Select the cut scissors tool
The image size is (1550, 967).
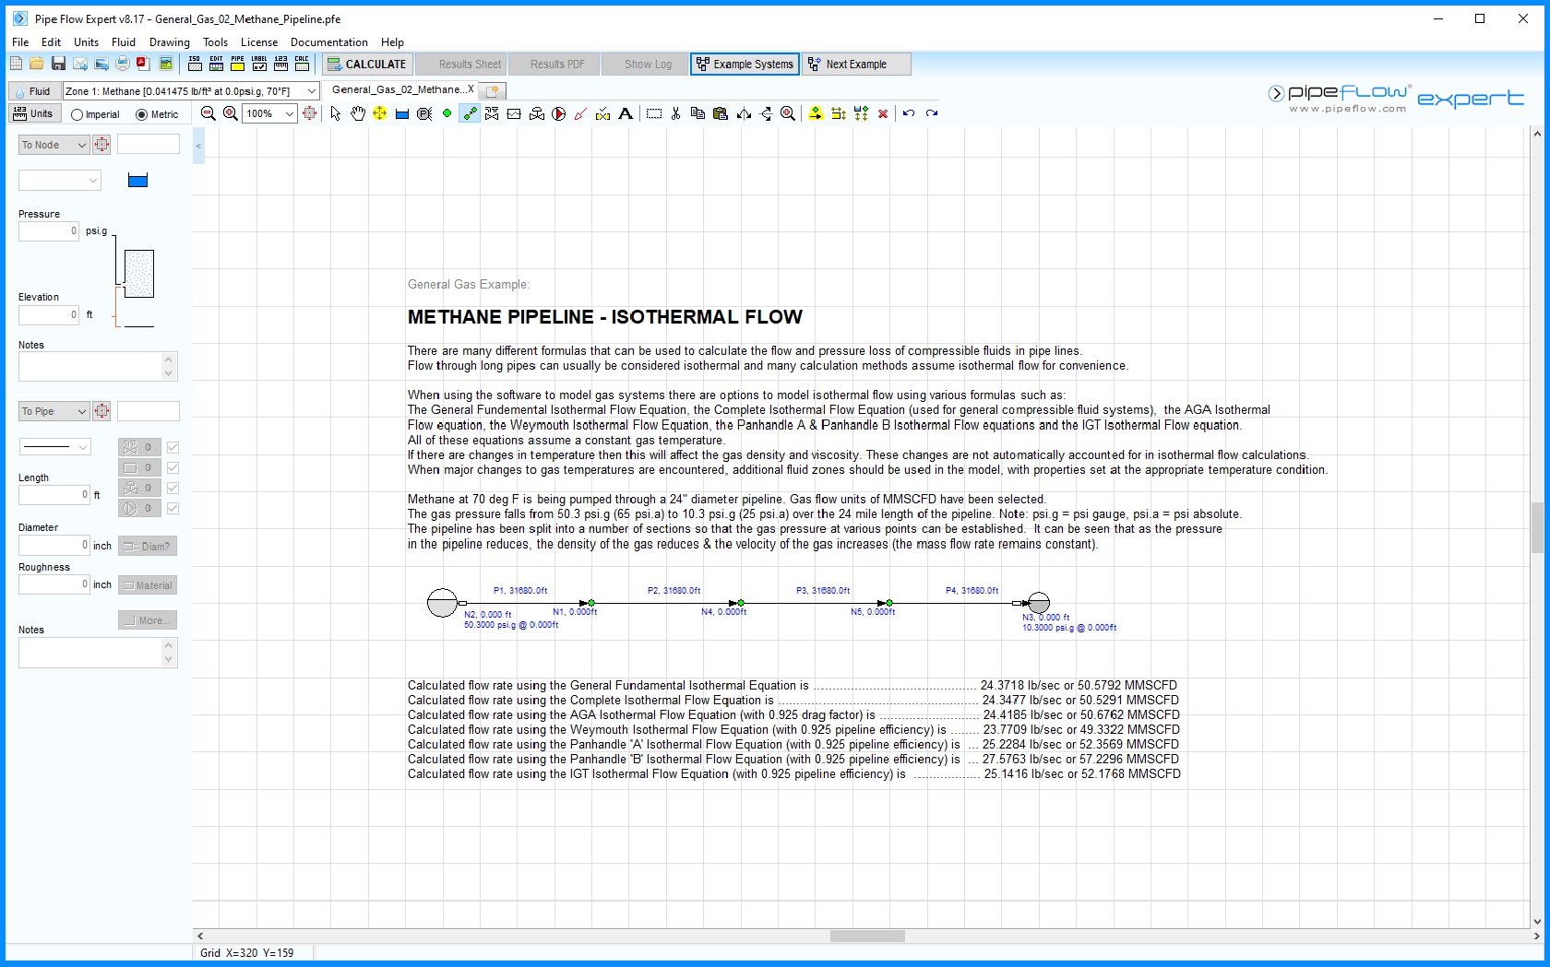click(x=676, y=113)
